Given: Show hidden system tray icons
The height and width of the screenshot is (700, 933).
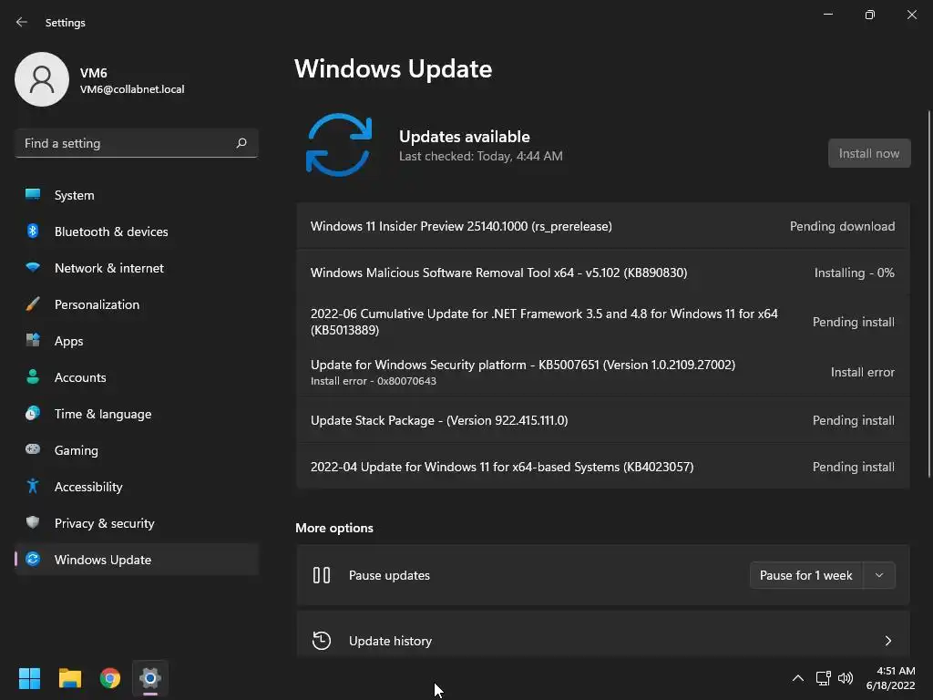Looking at the screenshot, I should [x=798, y=678].
